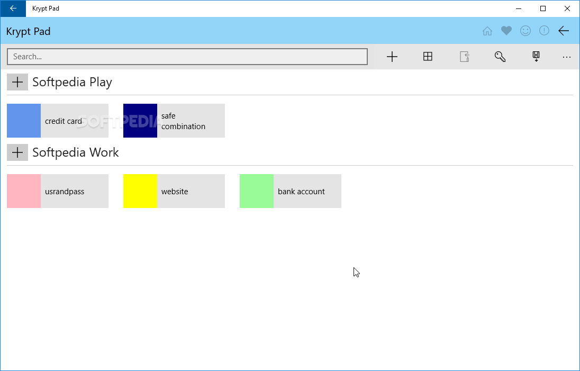Add item to Softpedia Play category
Screen dimensions: 580x371
click(17, 82)
